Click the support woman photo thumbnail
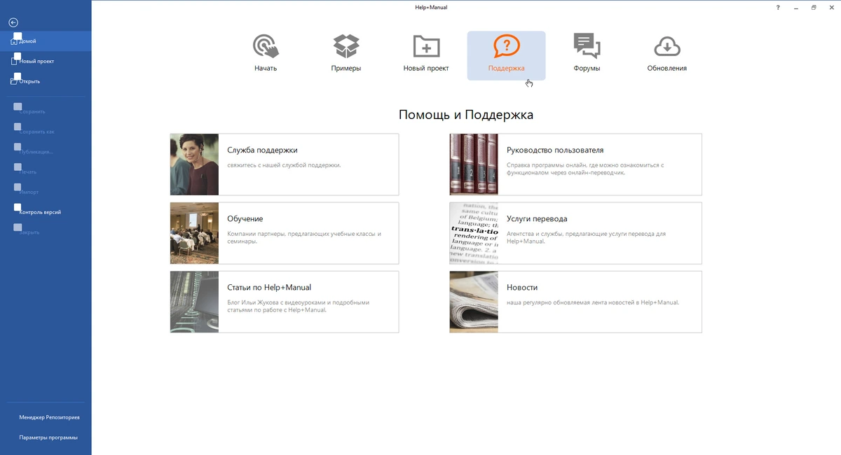Viewport: 841px width, 455px height. pyautogui.click(x=195, y=164)
